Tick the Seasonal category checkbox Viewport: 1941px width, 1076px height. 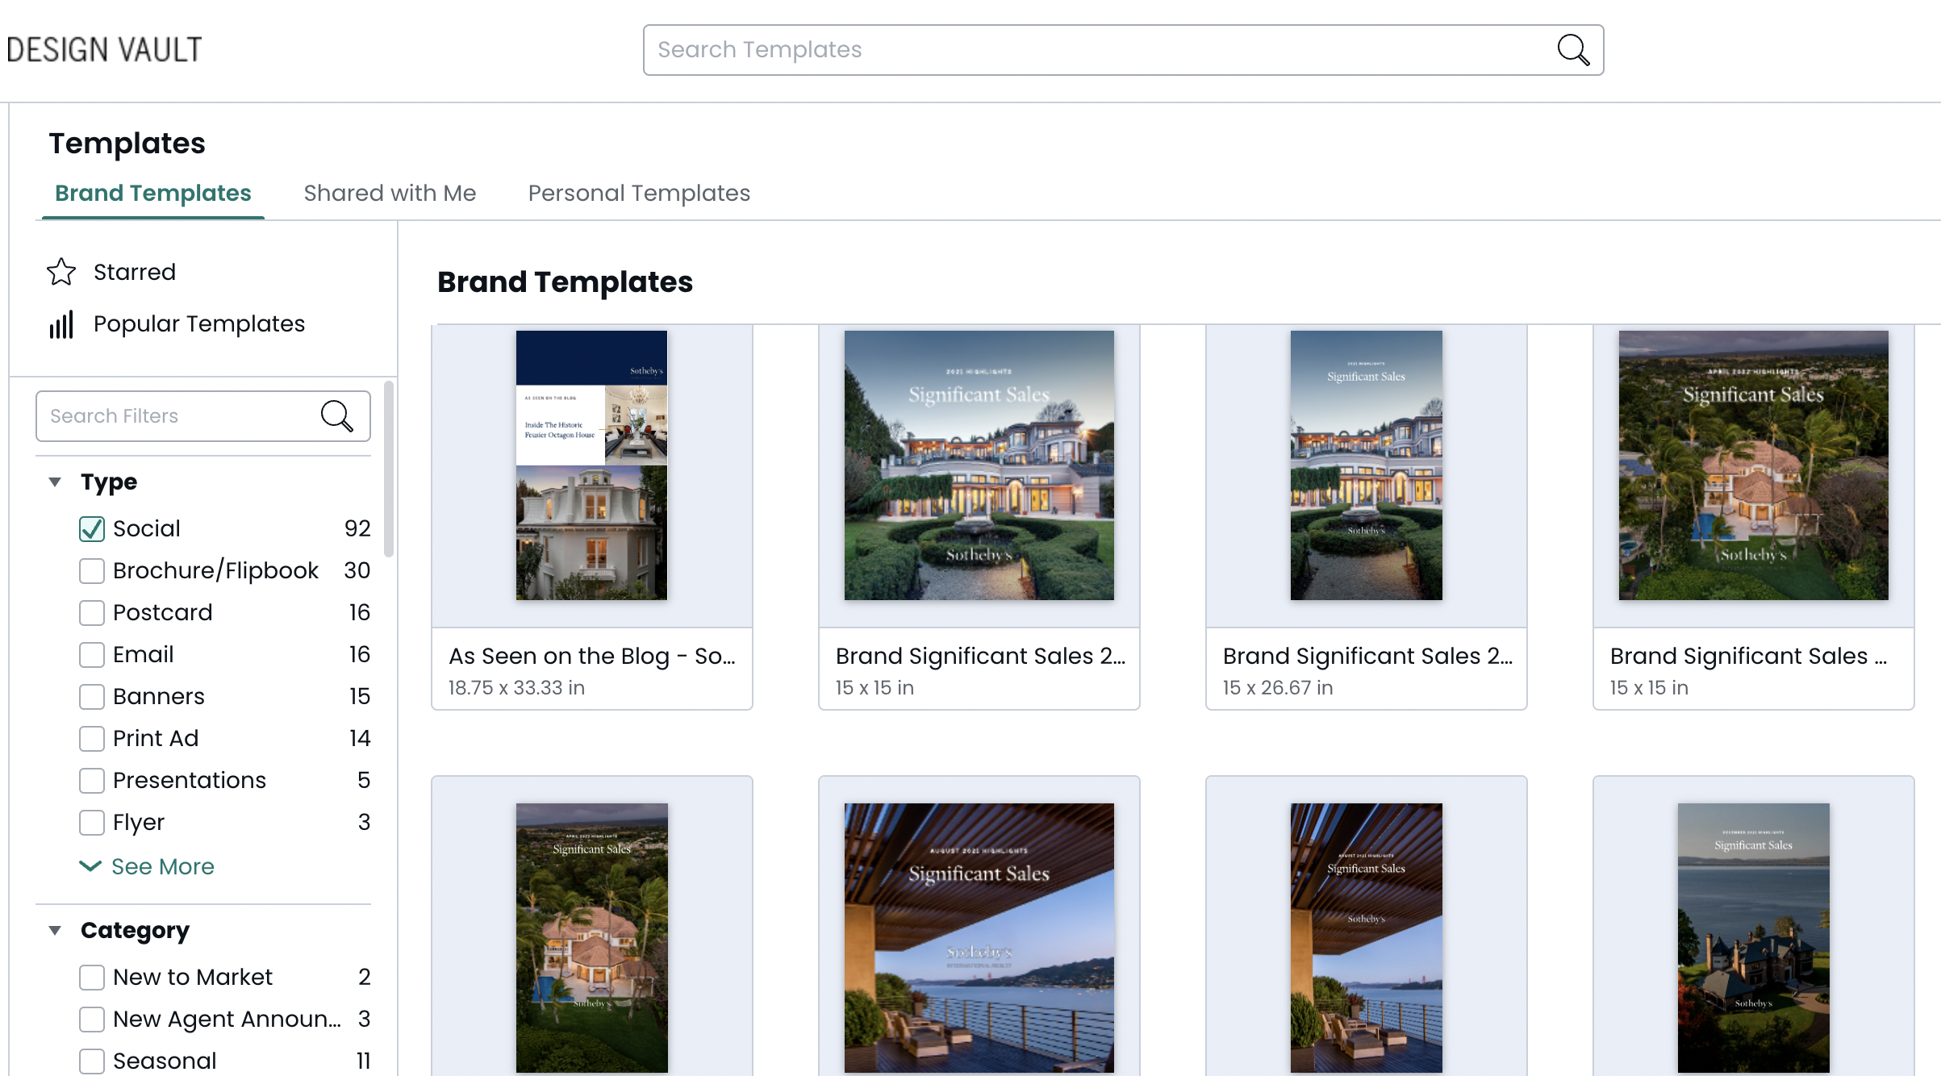click(92, 1061)
